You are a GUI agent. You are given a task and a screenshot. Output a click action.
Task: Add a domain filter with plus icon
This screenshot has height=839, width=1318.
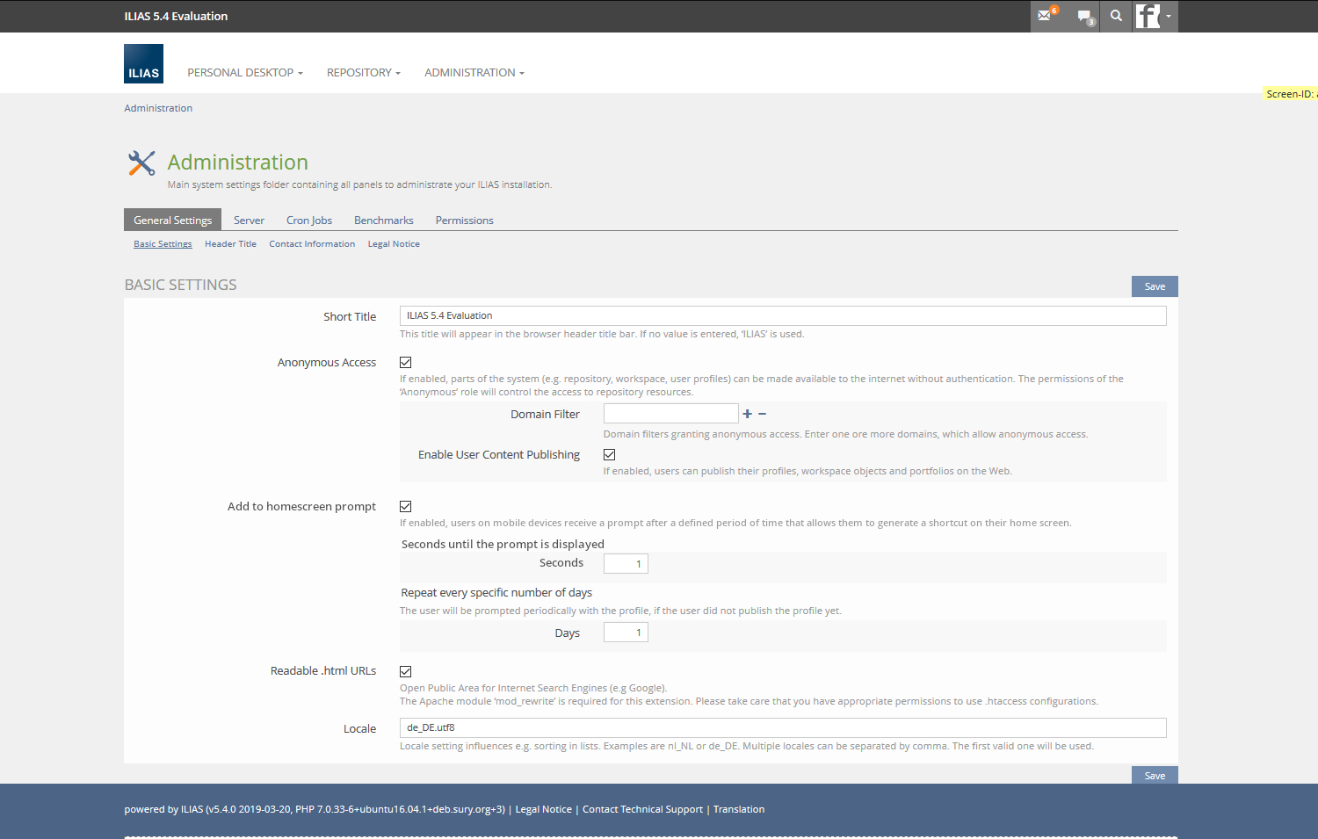click(748, 414)
